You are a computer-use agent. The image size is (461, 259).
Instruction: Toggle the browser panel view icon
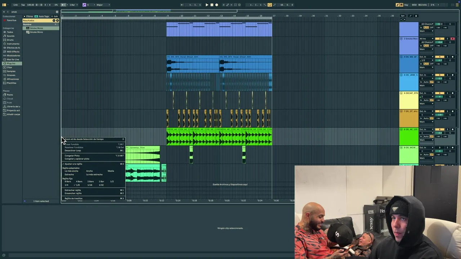pyautogui.click(x=4, y=5)
